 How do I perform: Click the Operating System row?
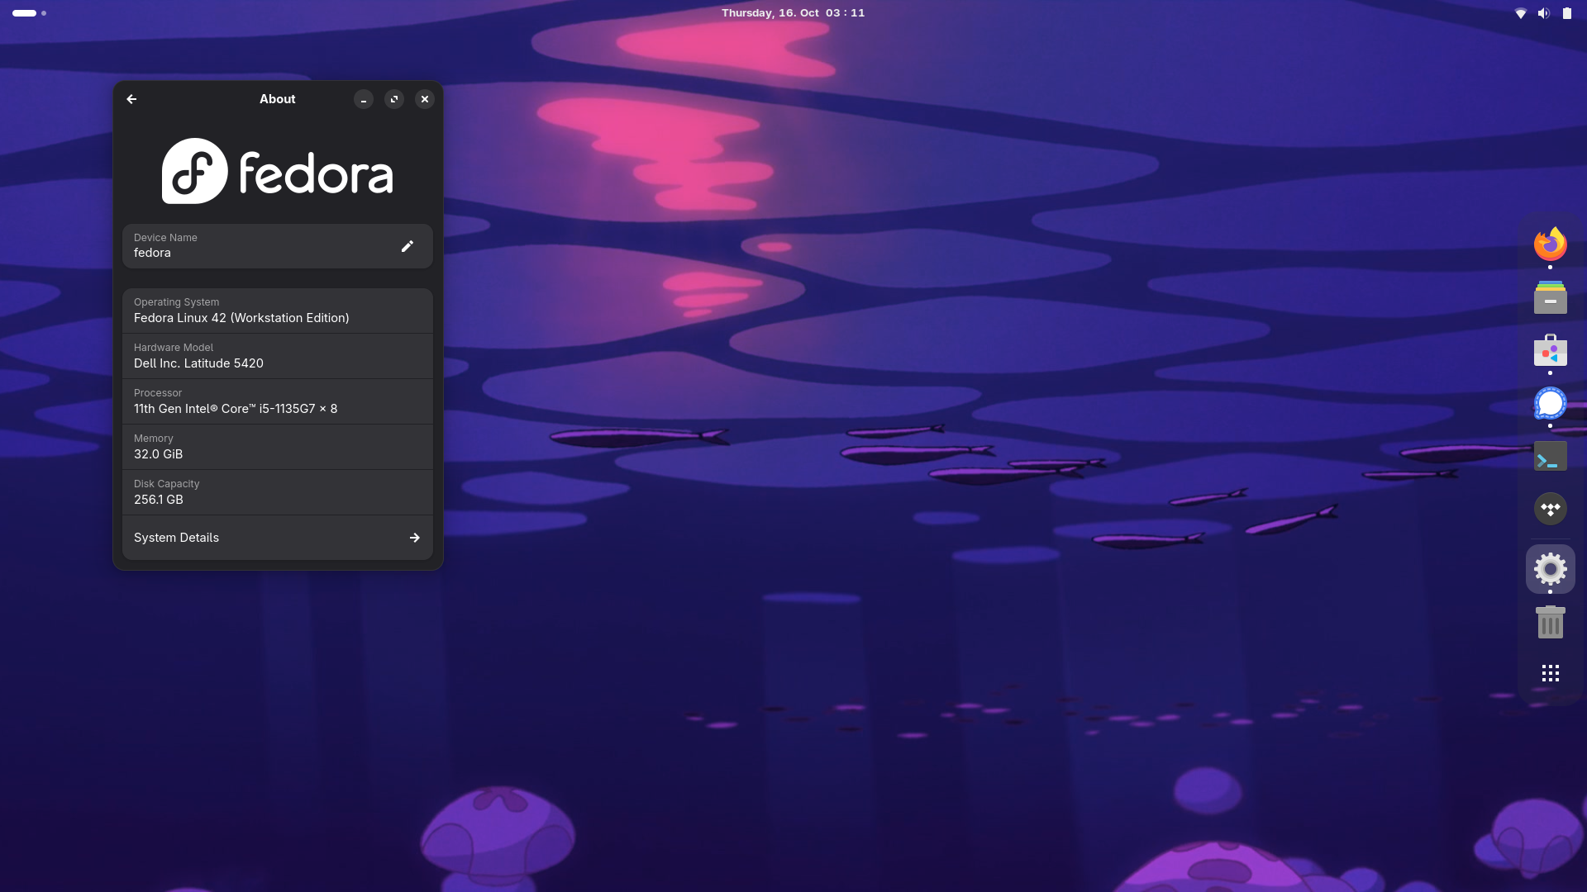point(277,311)
